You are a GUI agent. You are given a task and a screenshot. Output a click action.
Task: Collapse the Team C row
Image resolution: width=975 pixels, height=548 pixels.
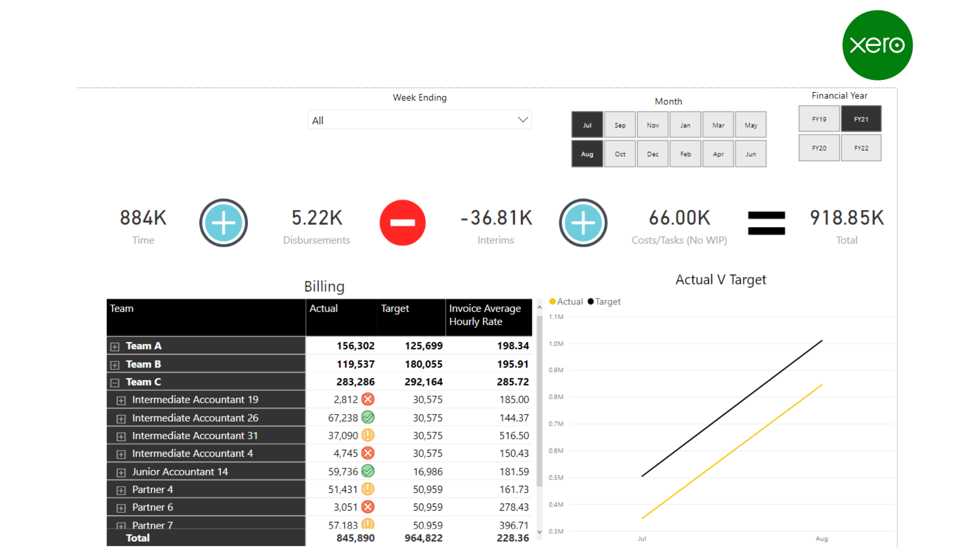click(115, 383)
